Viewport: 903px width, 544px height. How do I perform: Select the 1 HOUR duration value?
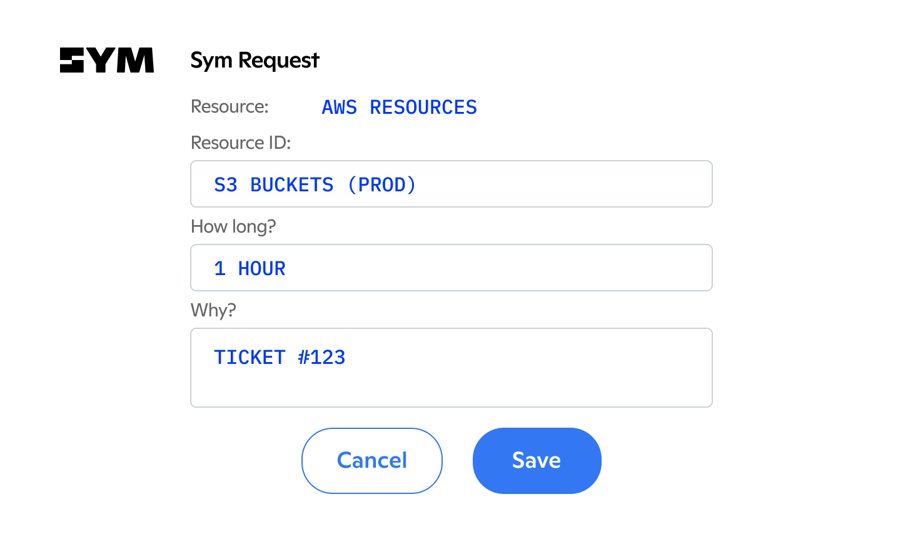click(x=250, y=268)
